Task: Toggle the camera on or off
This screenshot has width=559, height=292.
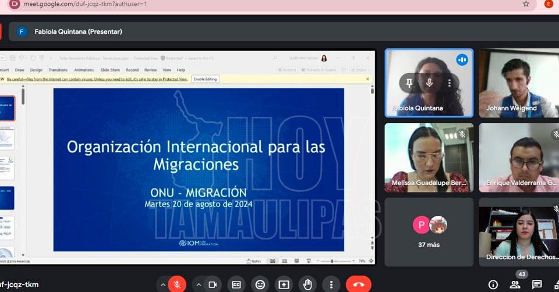Action: (213, 284)
